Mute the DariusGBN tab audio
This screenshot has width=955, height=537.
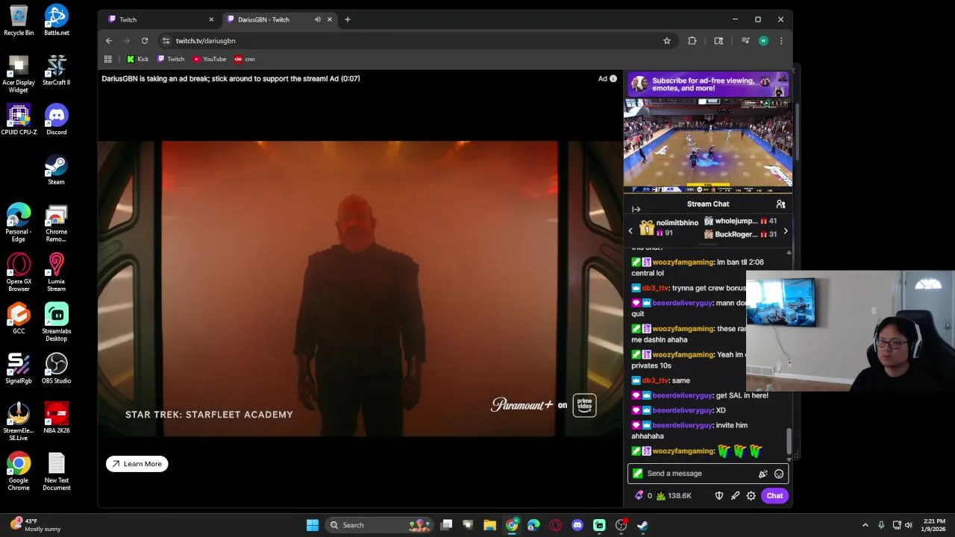coord(318,19)
